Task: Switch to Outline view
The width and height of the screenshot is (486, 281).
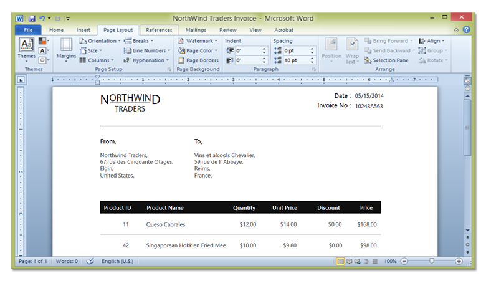Action: click(x=366, y=262)
